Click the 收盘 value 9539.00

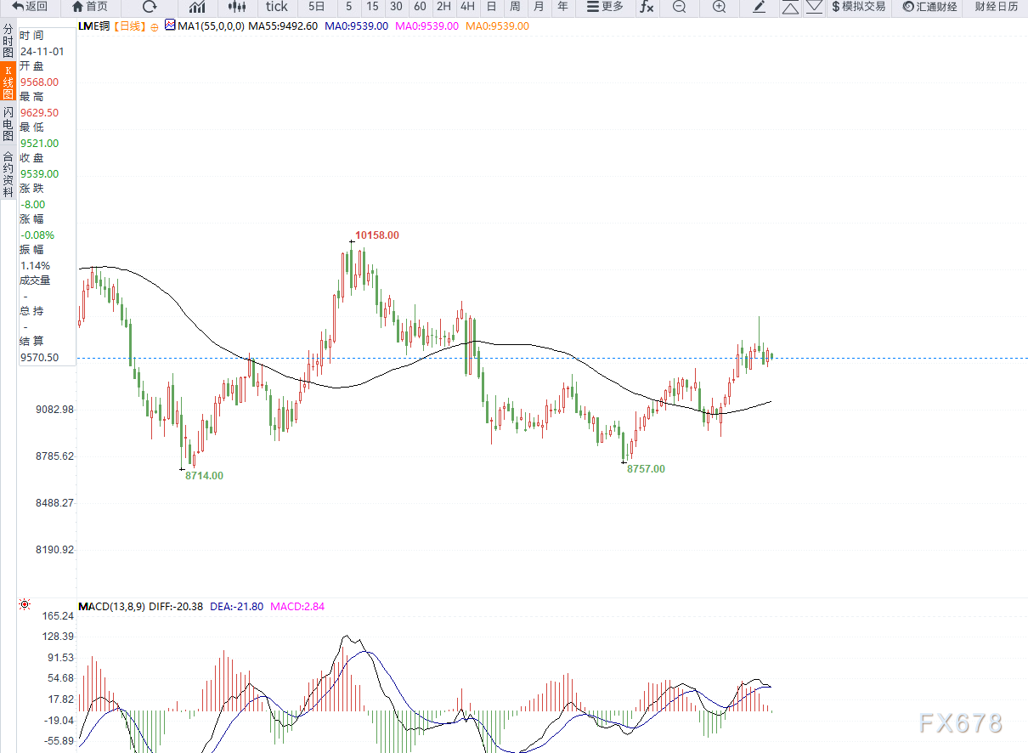pos(40,174)
